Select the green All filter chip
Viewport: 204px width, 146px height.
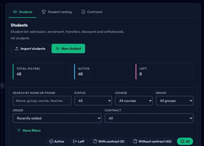tap(185, 142)
